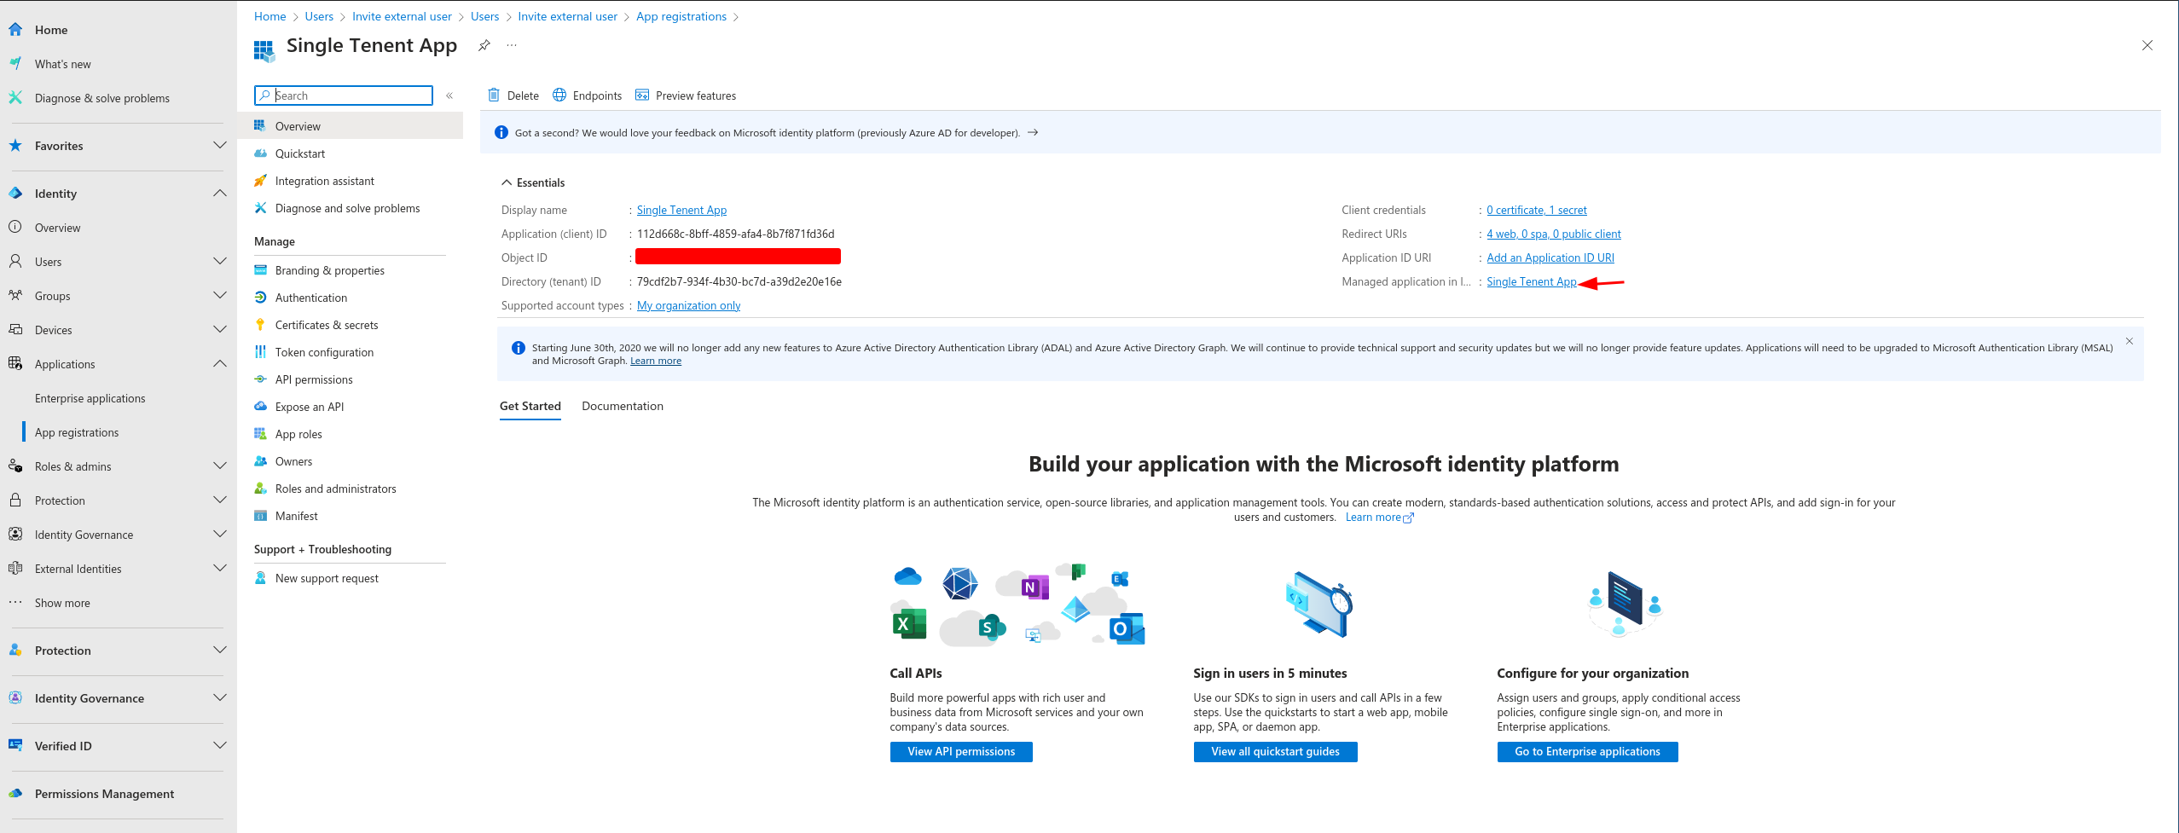Open the App registrations breadcrumb

click(681, 16)
